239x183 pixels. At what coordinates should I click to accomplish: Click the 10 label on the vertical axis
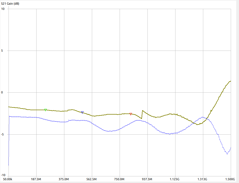point(3,9)
